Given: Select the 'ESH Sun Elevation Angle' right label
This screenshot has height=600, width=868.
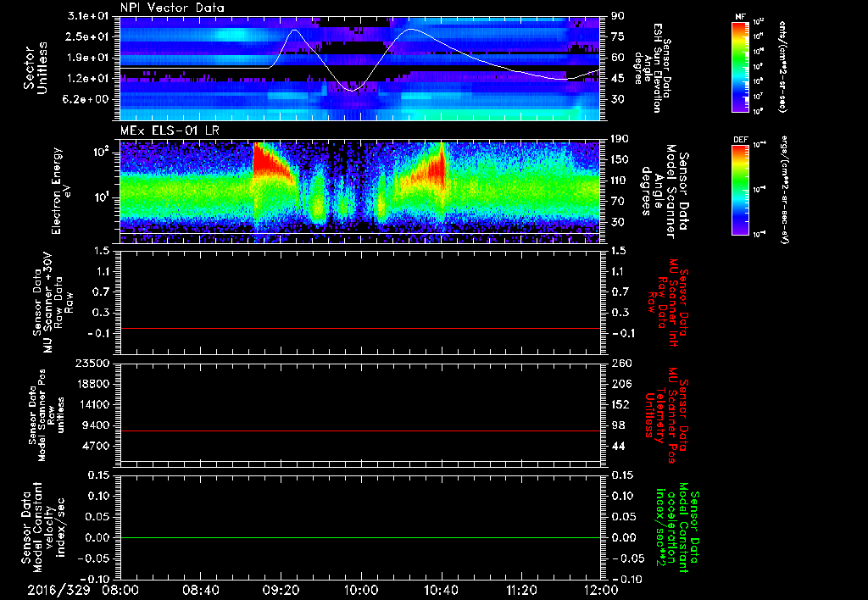Looking at the screenshot, I should click(x=654, y=68).
